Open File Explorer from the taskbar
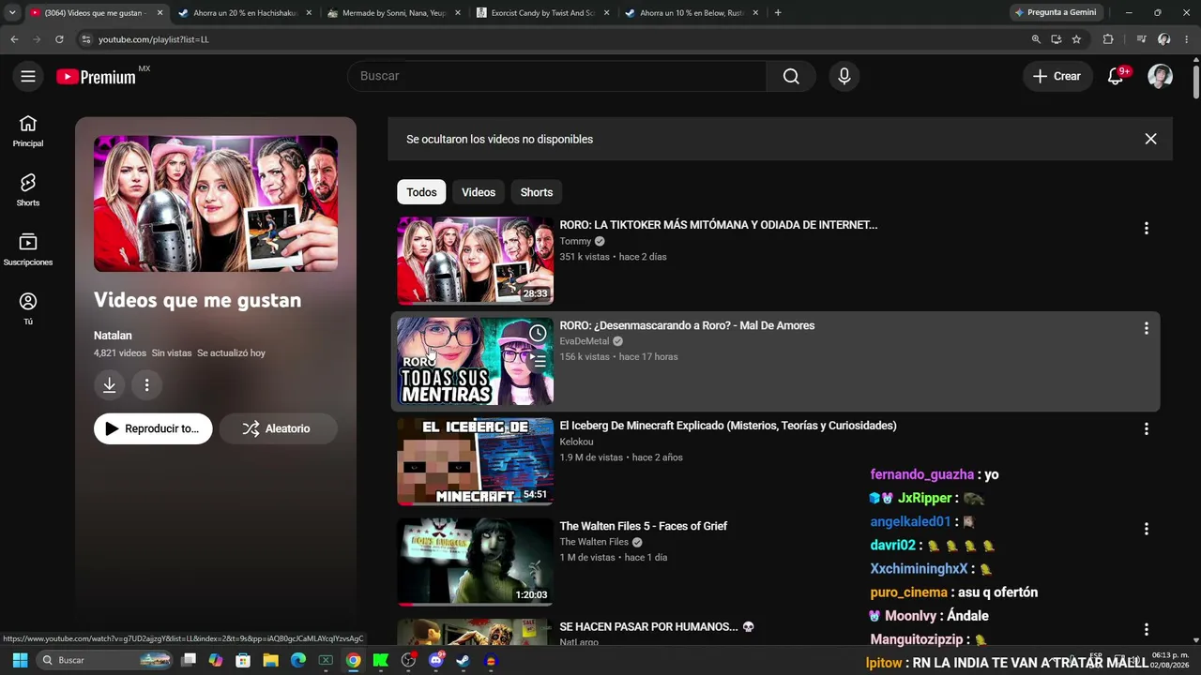Screen dimensions: 1201x675 [x=270, y=660]
